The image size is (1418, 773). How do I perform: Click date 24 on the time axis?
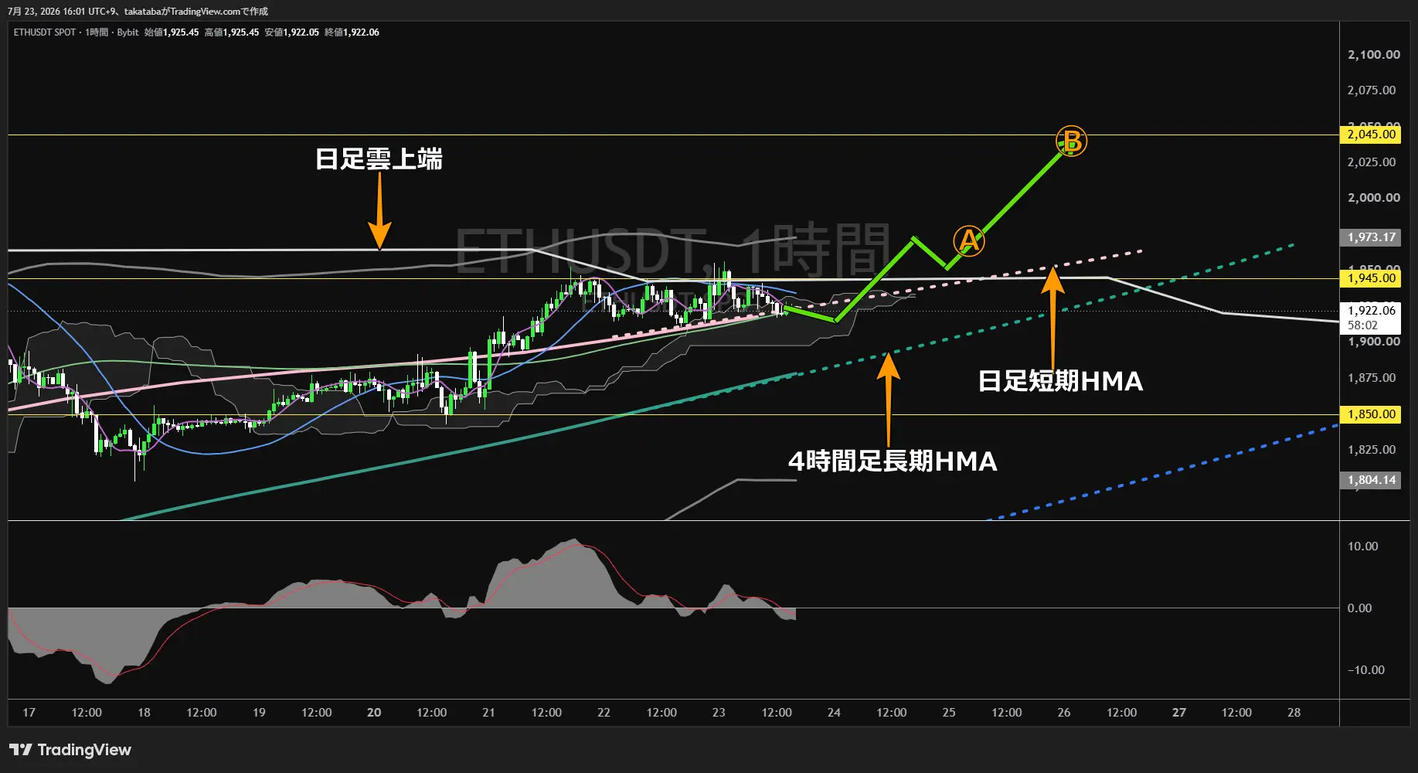click(x=834, y=713)
